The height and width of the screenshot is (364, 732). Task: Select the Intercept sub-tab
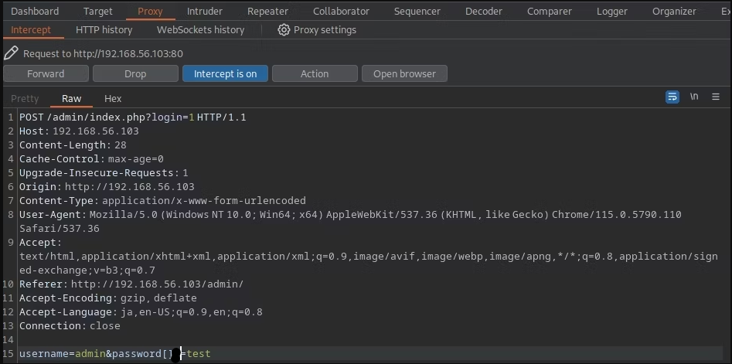(x=31, y=30)
